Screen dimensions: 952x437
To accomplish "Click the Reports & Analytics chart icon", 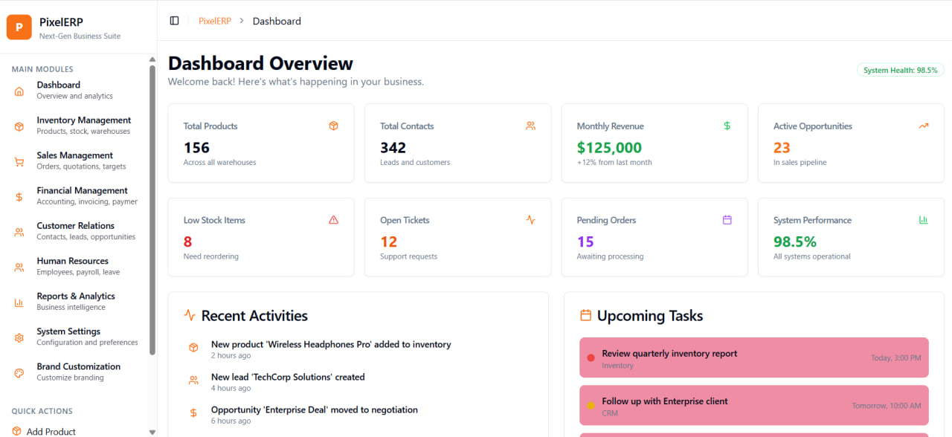I will point(19,302).
